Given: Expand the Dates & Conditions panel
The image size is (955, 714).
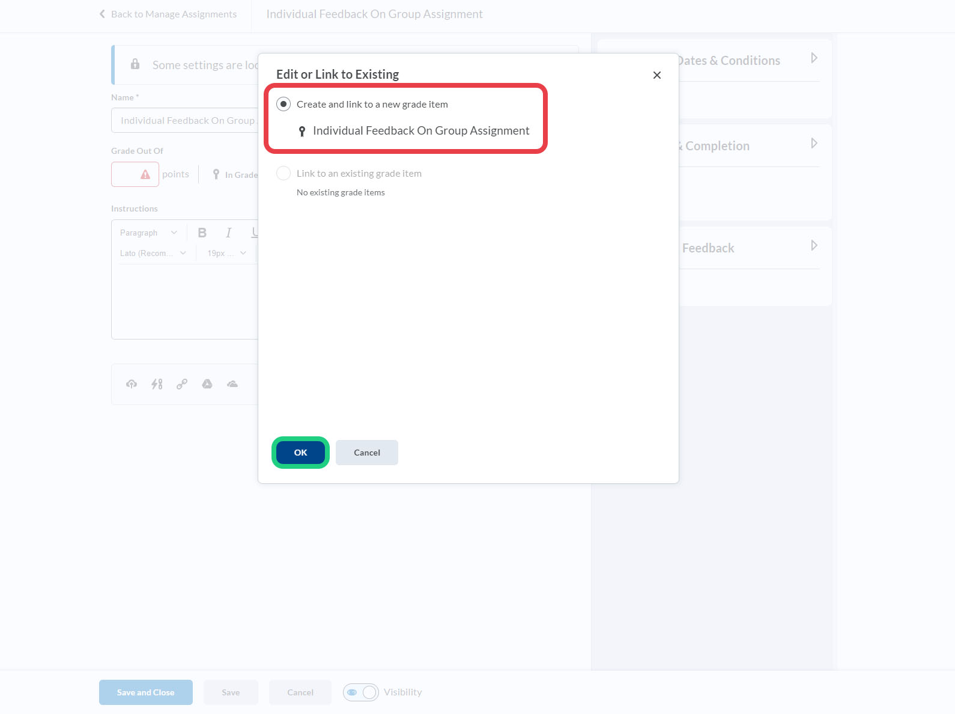Looking at the screenshot, I should (x=814, y=58).
